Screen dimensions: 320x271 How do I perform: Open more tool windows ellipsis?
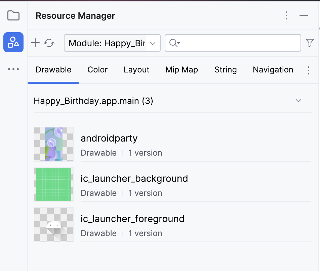tap(13, 69)
